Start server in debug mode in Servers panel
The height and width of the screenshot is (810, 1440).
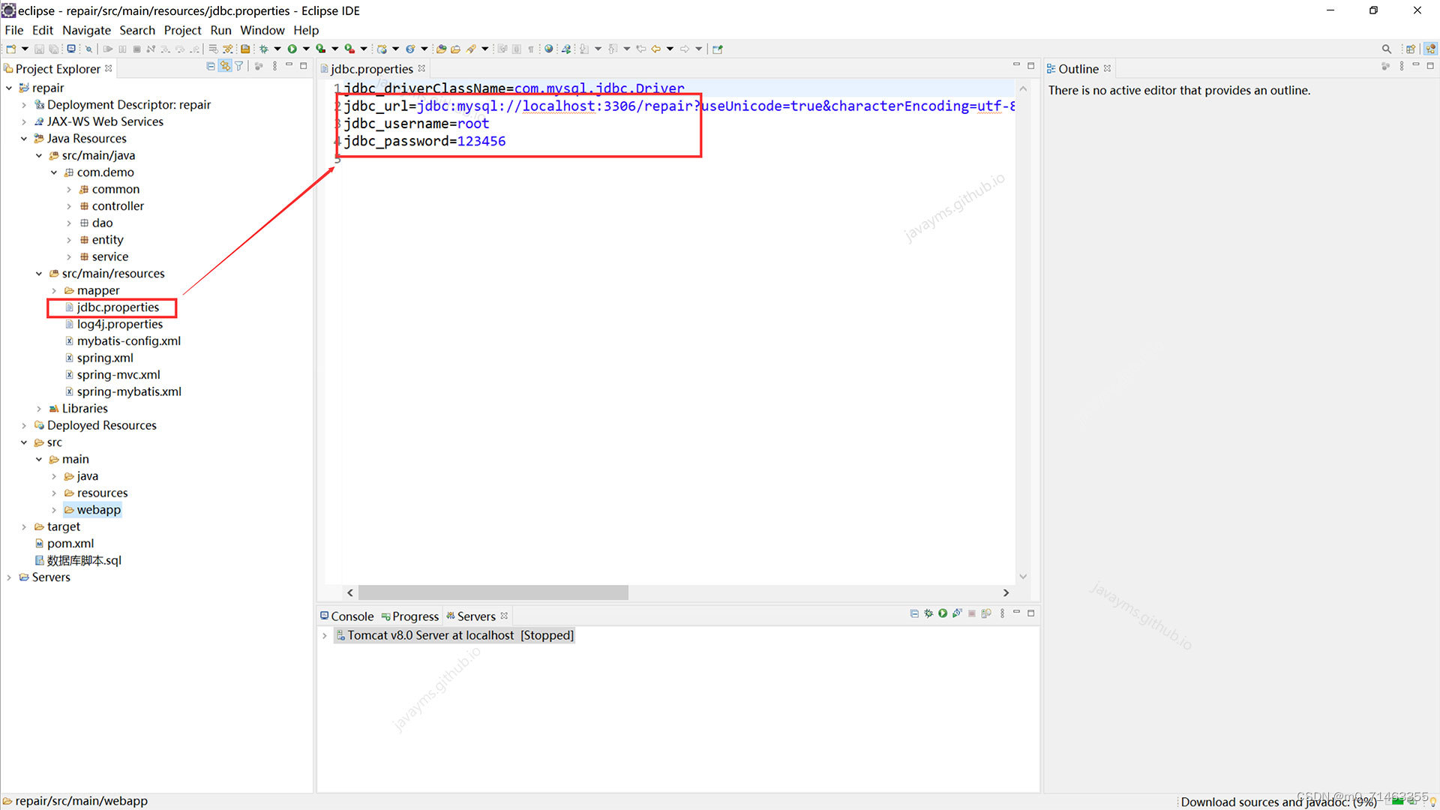click(x=928, y=613)
